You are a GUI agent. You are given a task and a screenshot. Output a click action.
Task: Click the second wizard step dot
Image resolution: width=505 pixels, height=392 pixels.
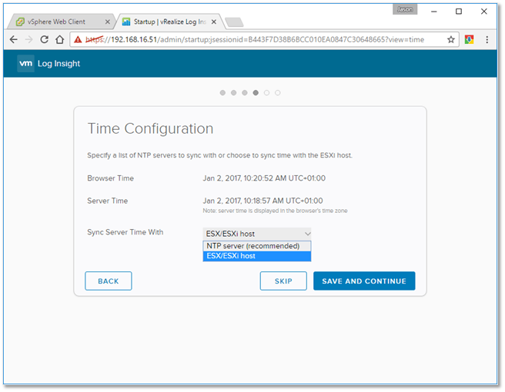point(233,92)
